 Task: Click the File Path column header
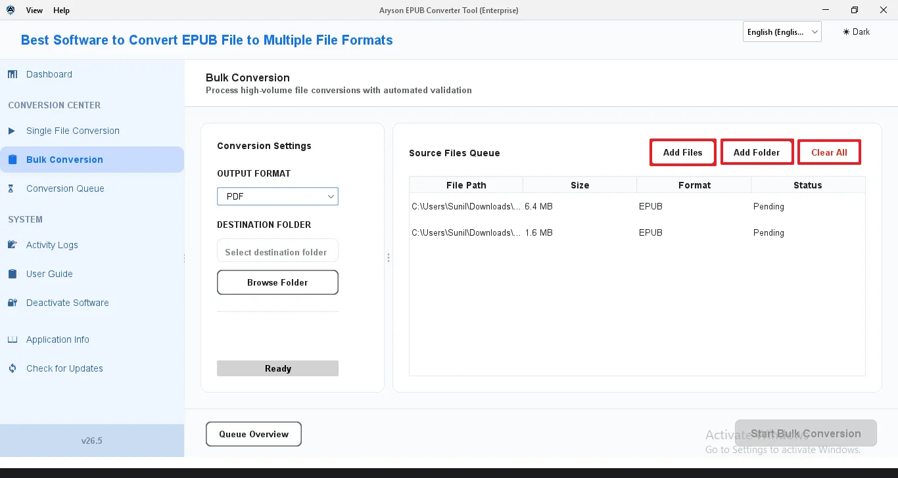(x=466, y=185)
